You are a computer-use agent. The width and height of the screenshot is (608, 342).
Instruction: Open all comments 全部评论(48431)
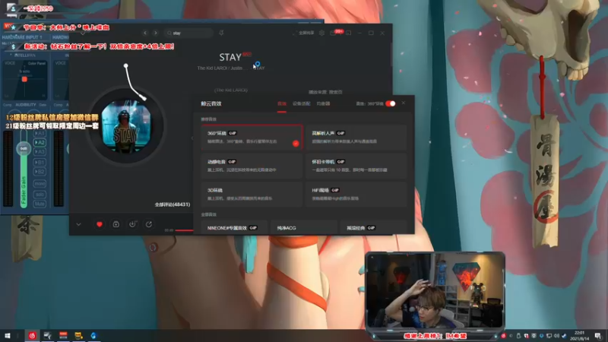(173, 204)
